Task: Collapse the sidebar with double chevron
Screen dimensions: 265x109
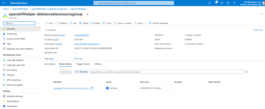Action: click(x=38, y=23)
